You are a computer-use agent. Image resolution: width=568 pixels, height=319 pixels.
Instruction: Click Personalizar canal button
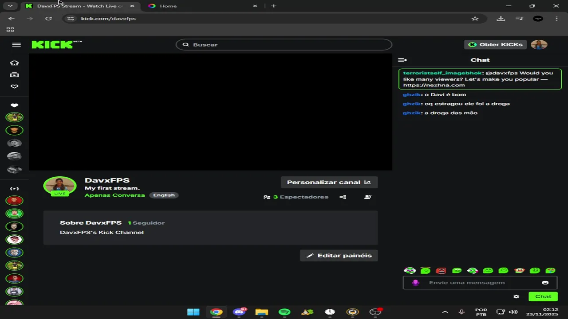click(x=329, y=182)
